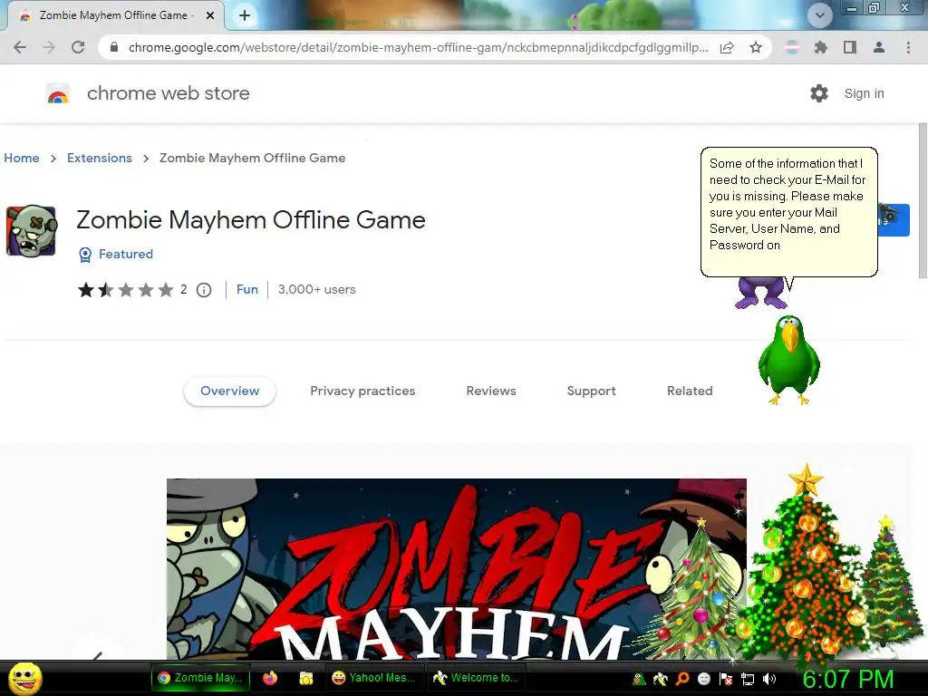Click the striped flag extension icon
The height and width of the screenshot is (696, 928).
[x=791, y=47]
